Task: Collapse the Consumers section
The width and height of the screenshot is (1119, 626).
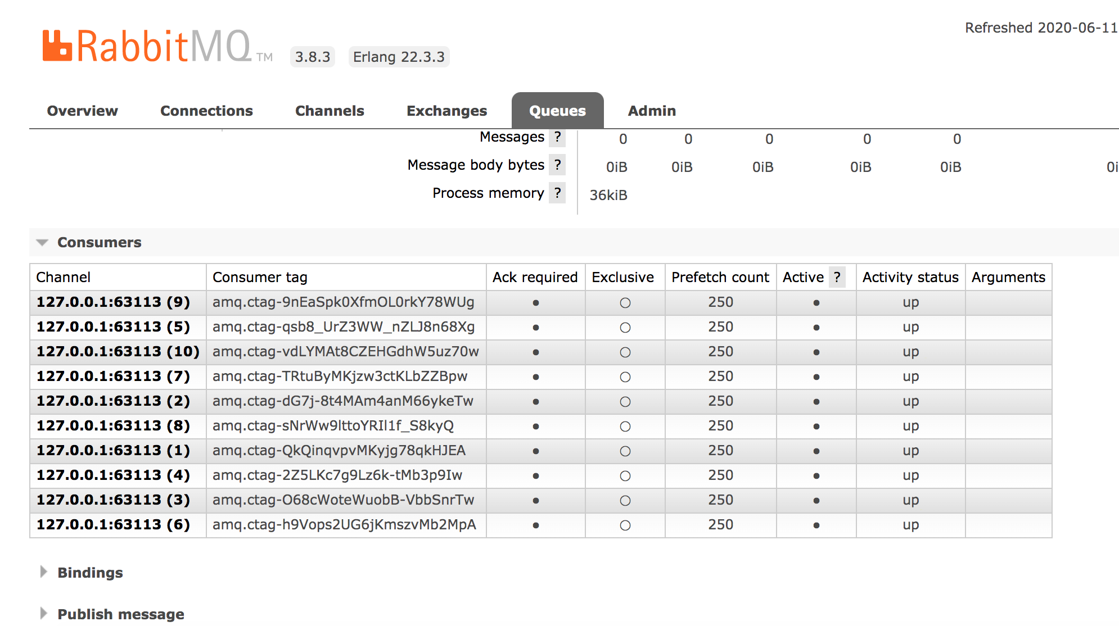Action: point(99,242)
